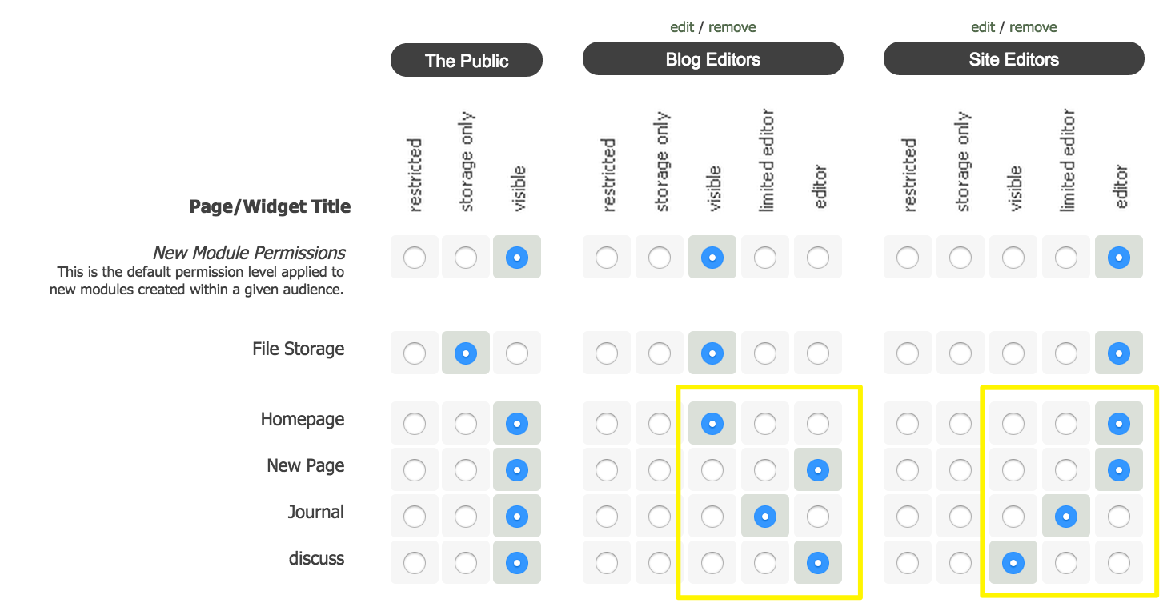Click edit link above Site Editors
The image size is (1175, 603).
pyautogui.click(x=982, y=27)
